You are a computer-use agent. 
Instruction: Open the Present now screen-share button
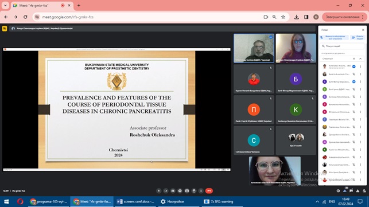pos(187,191)
